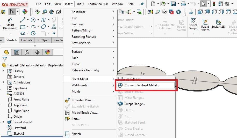Select the Point sketch tool
Screen dimensions: 237x138
[54, 33]
